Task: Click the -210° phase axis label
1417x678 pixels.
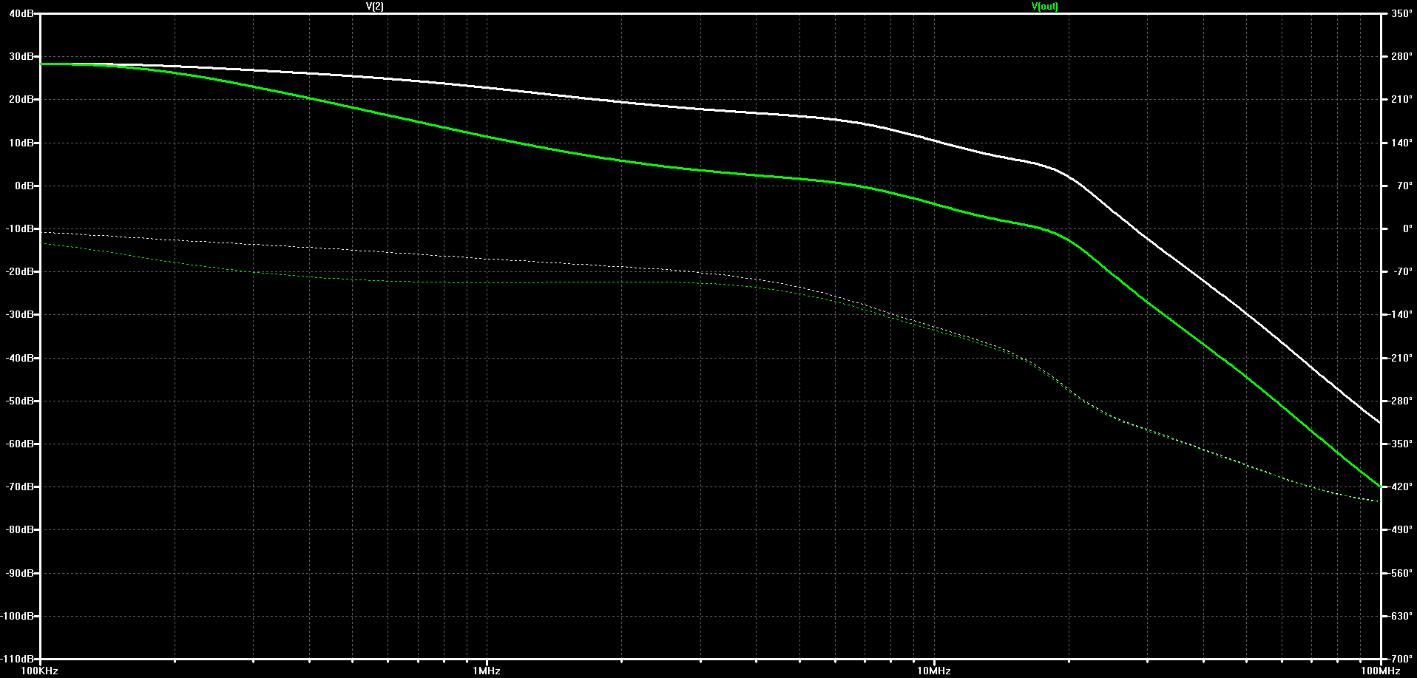Action: [1399, 358]
